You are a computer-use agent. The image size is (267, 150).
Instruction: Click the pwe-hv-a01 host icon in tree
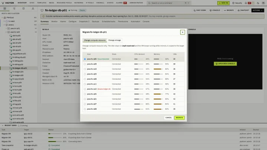pyautogui.click(x=9, y=29)
